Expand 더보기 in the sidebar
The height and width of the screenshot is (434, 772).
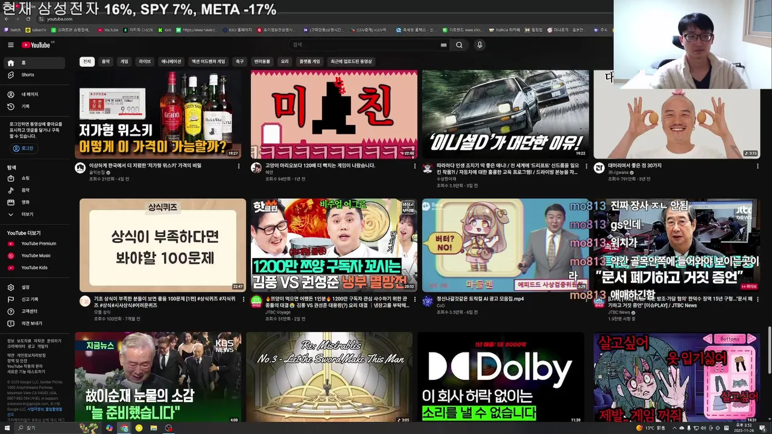coord(35,215)
